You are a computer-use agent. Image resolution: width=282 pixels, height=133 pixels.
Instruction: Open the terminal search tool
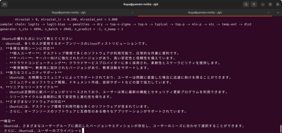click(x=246, y=4)
